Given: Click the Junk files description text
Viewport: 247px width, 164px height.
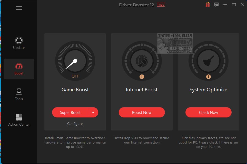Looking at the screenshot, I should click(209, 142).
